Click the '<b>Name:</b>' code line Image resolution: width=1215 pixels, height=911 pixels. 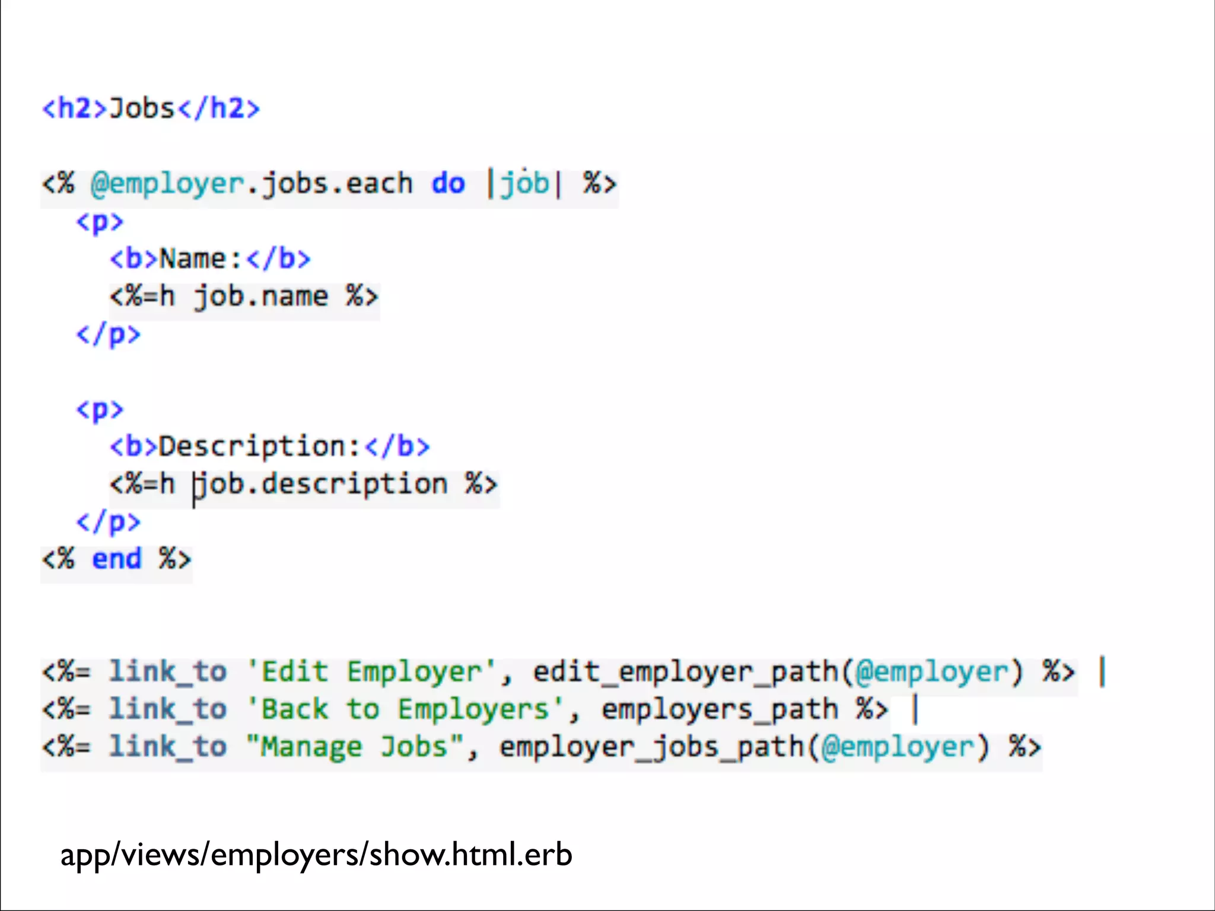(211, 259)
